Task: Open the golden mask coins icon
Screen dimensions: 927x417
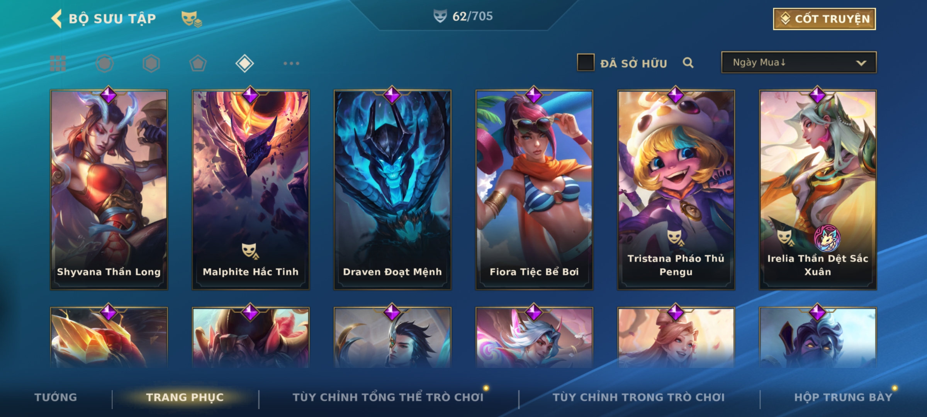Action: click(x=192, y=19)
